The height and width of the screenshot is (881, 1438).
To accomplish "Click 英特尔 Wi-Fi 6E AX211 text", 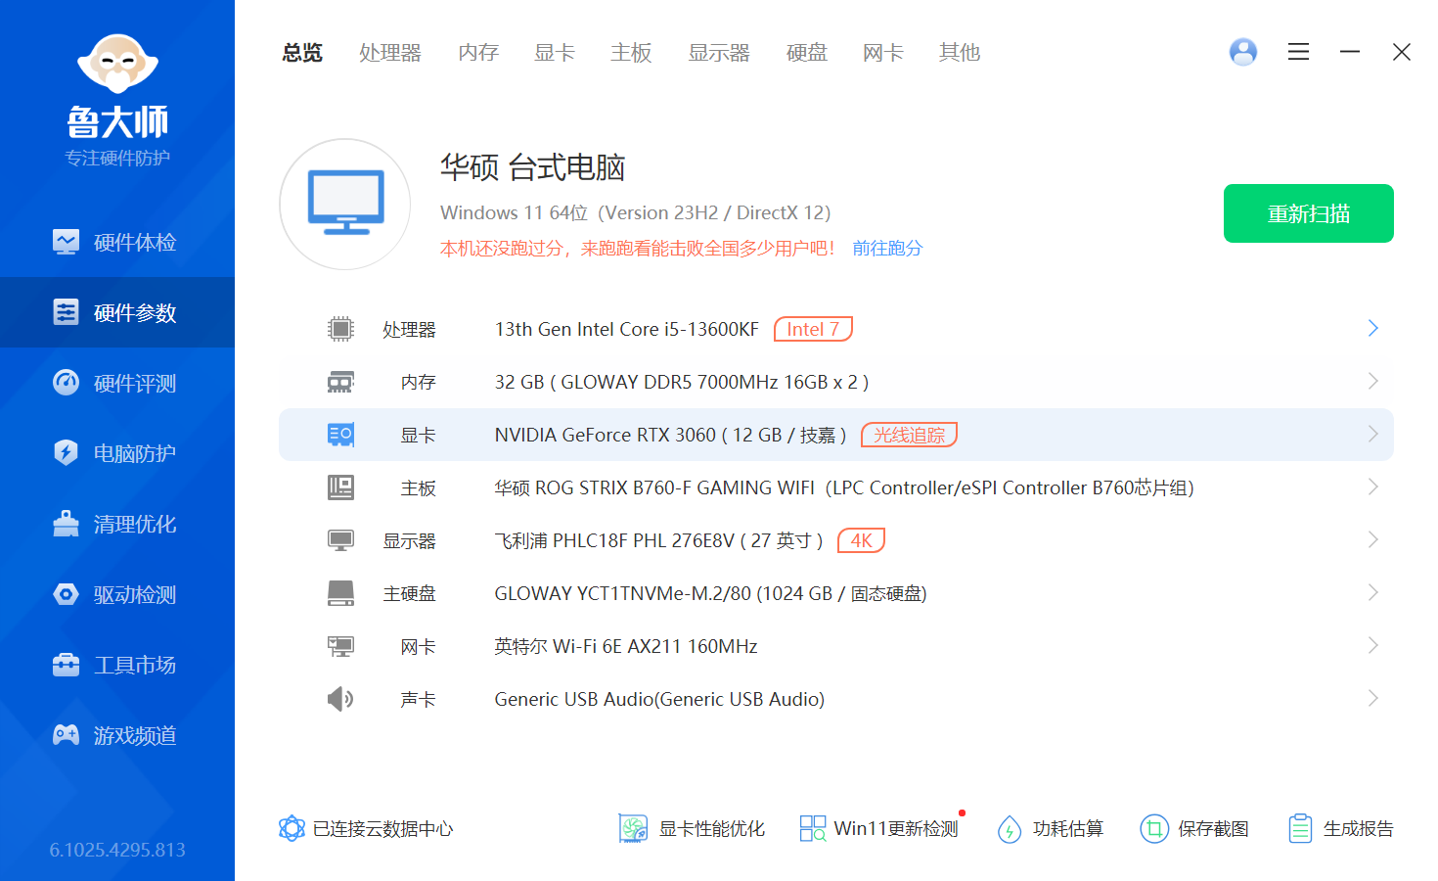I will pyautogui.click(x=626, y=647).
